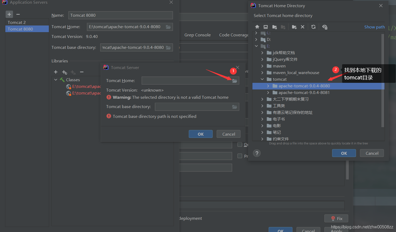396x232 pixels.
Task: Click OK in Tomcat Server dialog
Action: [x=201, y=134]
